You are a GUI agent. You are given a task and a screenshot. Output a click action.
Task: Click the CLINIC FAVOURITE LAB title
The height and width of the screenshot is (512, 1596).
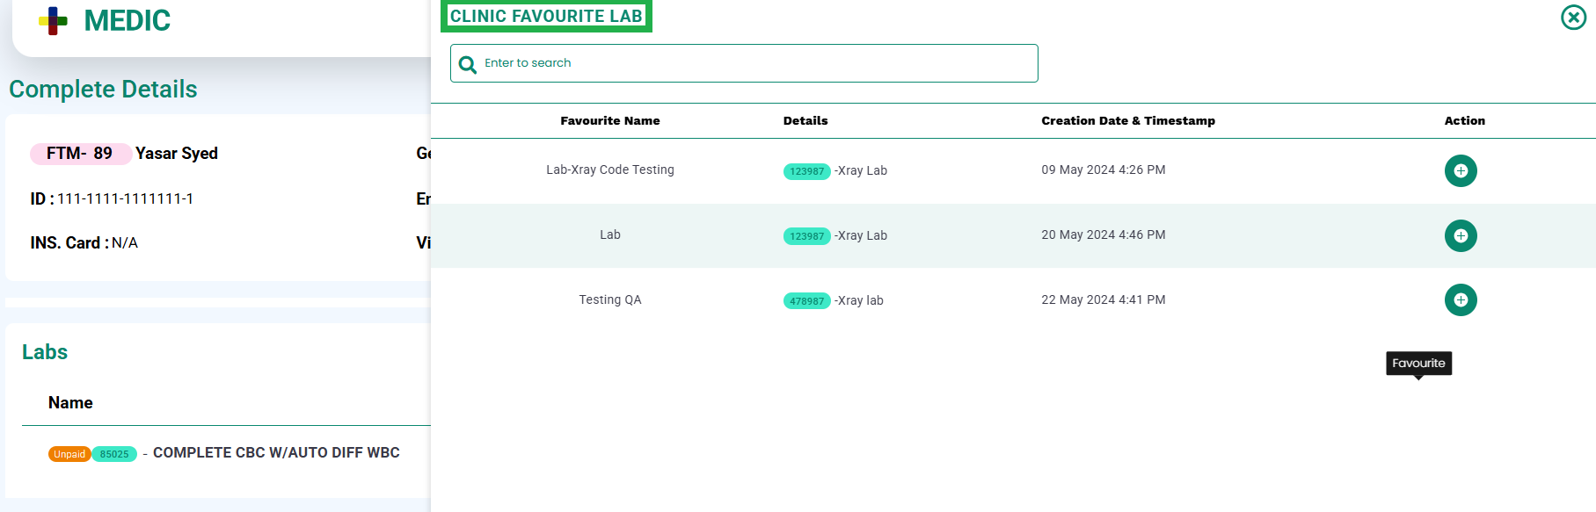546,16
